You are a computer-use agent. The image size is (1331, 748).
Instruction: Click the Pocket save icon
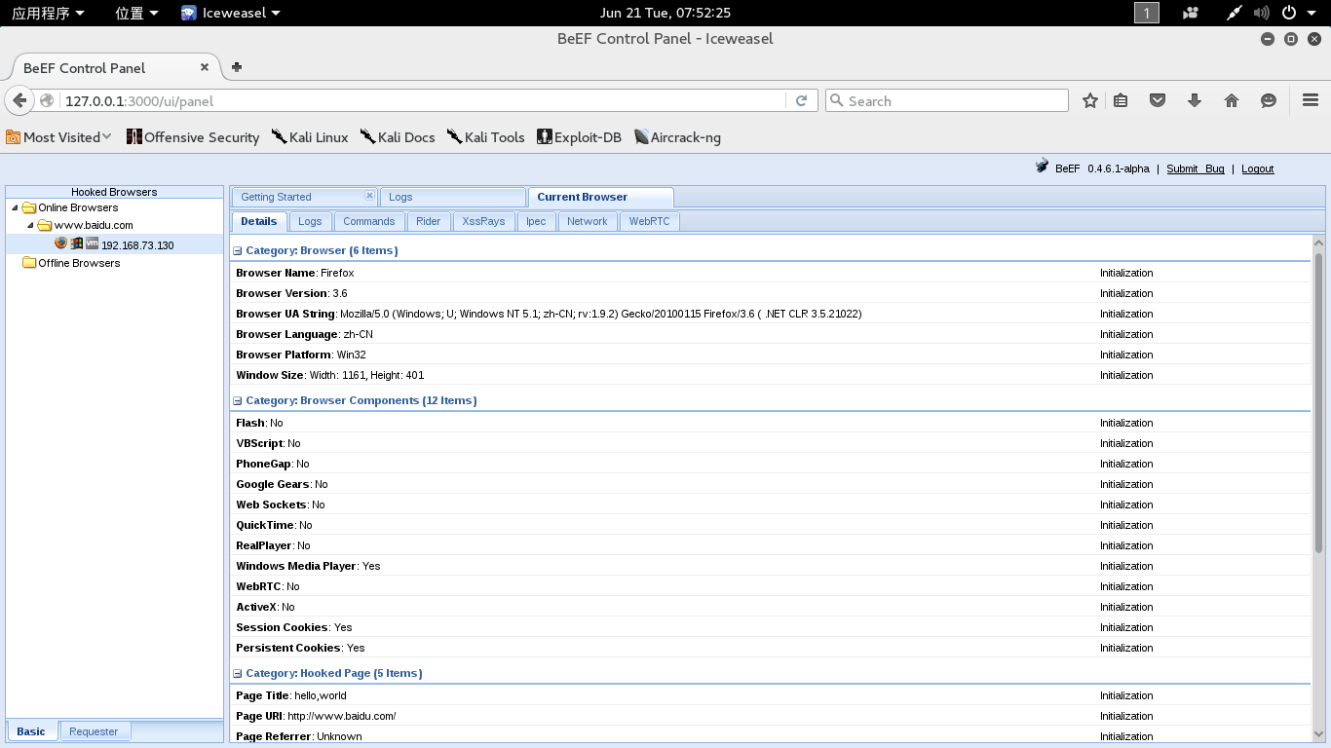tap(1157, 100)
